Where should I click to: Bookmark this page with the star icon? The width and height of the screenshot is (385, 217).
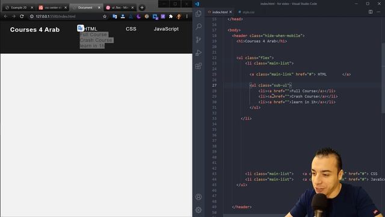click(x=105, y=16)
